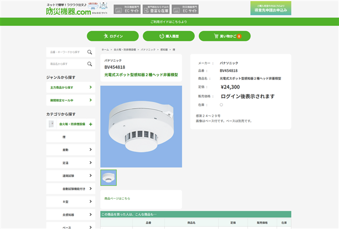Expand the 自火報・防排煙設備 category plus
The width and height of the screenshot is (339, 229).
[91, 124]
